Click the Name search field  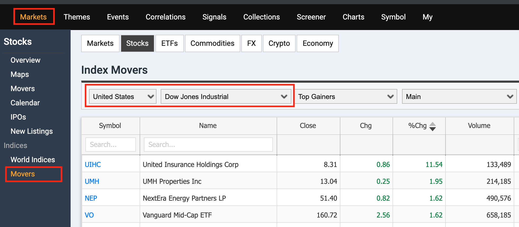pyautogui.click(x=208, y=145)
